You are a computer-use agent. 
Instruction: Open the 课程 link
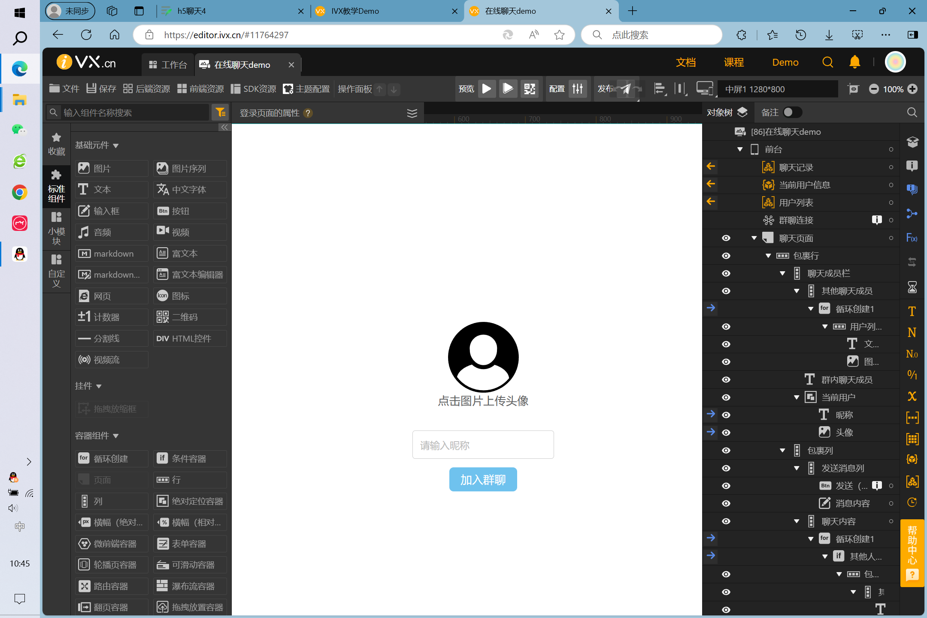734,62
